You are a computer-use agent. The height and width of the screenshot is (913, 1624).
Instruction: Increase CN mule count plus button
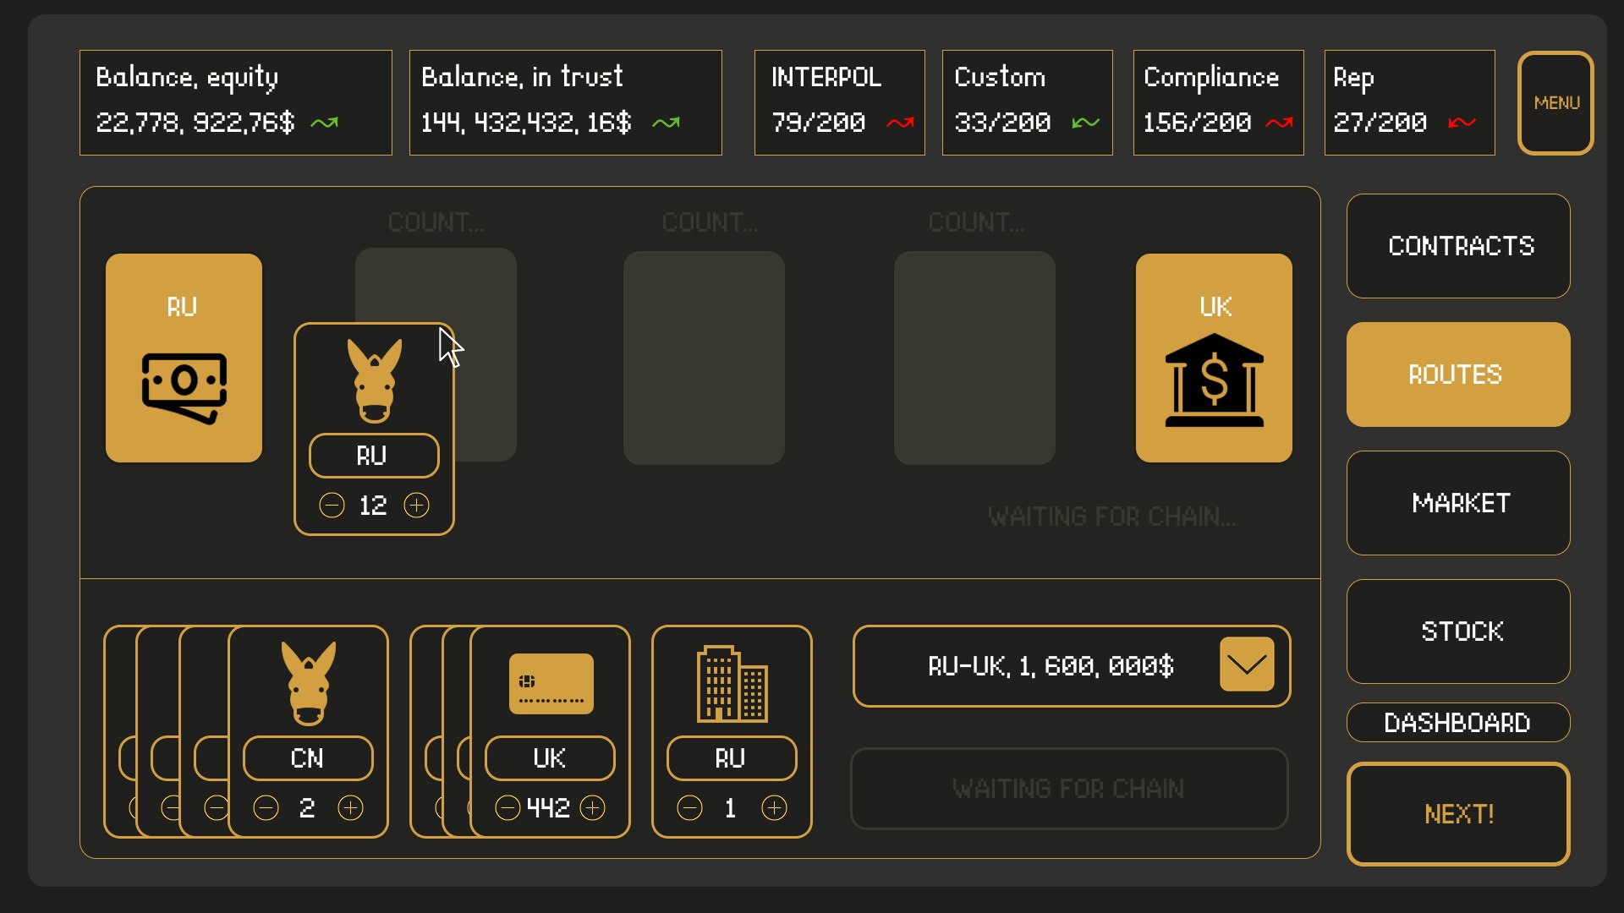350,808
